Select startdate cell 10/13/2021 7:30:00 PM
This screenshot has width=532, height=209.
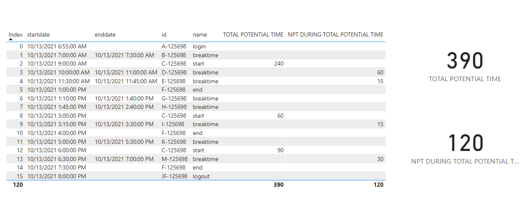(56, 167)
